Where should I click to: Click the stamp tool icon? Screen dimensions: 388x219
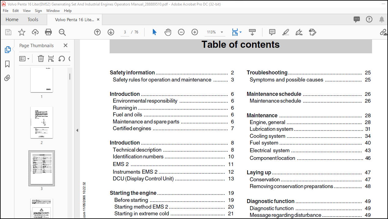(312, 32)
